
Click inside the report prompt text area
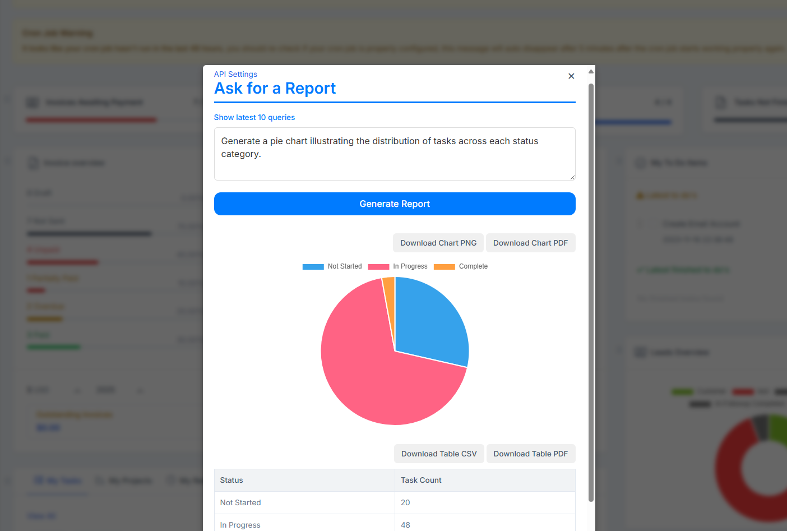click(394, 153)
